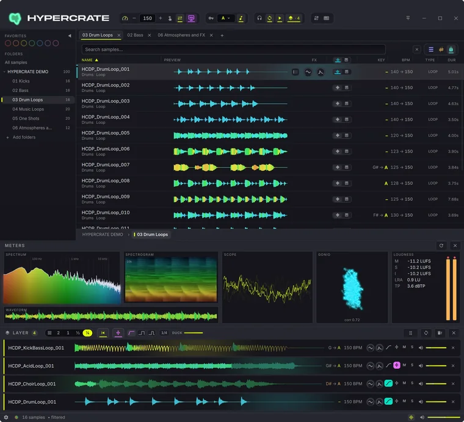
Task: Adjust the DUCK slider in Layer panel
Action: coord(194,333)
